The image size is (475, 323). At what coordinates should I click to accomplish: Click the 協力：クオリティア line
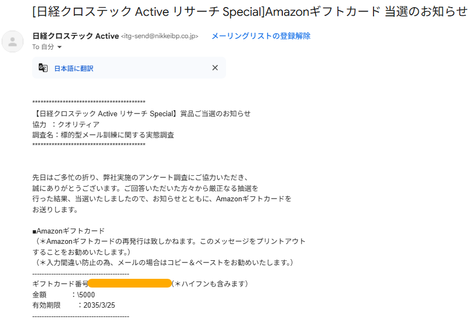click(x=66, y=124)
